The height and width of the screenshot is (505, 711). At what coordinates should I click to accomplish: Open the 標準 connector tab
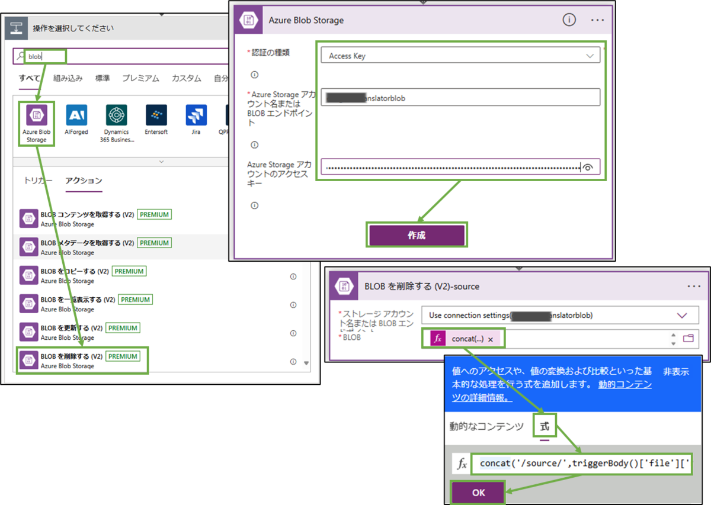(x=103, y=78)
